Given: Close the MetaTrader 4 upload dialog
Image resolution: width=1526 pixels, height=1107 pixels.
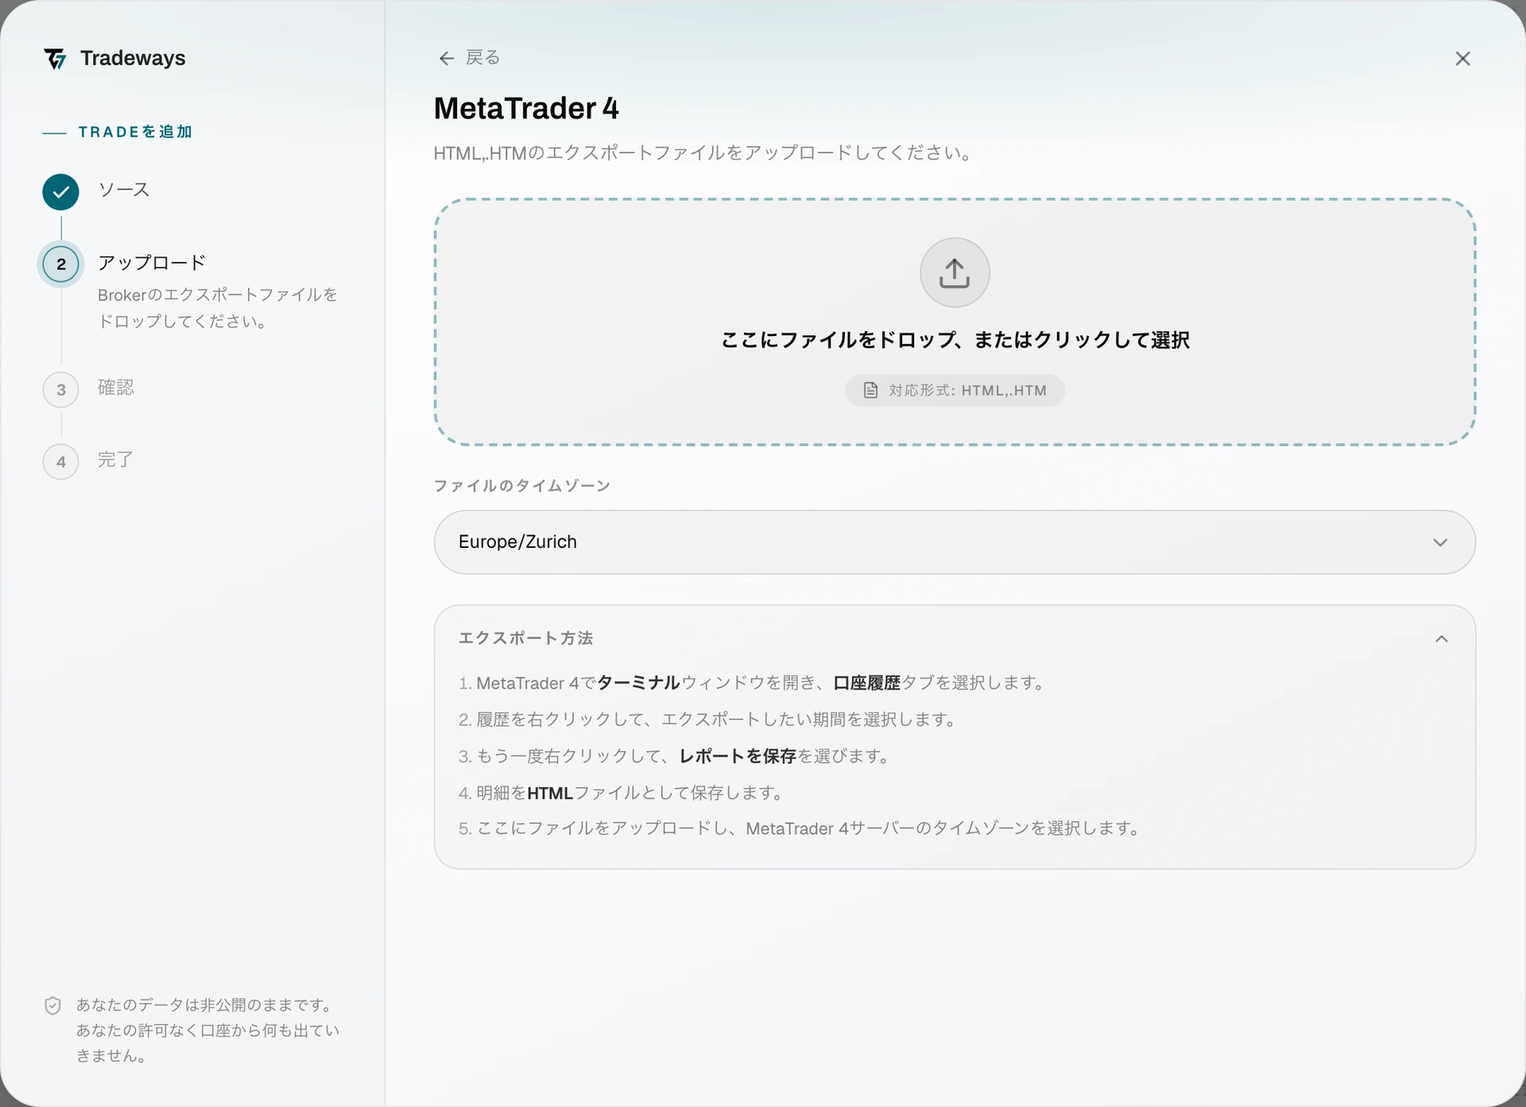Looking at the screenshot, I should (1462, 59).
